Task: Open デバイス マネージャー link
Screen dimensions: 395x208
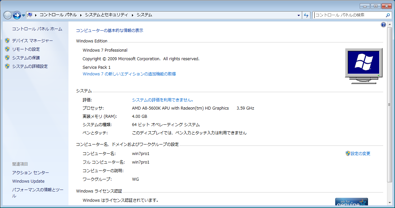Action: [33, 40]
